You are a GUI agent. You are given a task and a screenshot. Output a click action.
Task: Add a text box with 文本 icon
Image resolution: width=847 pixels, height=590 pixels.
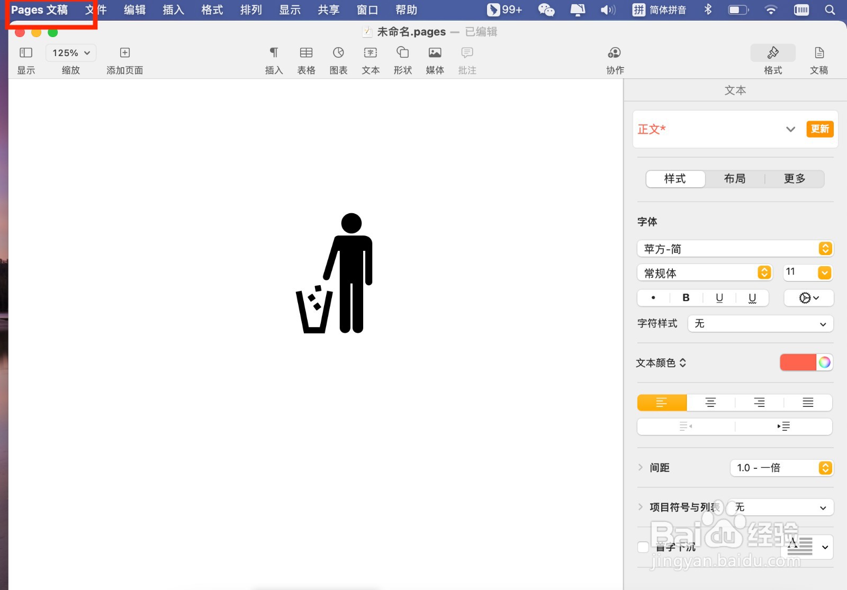click(371, 53)
